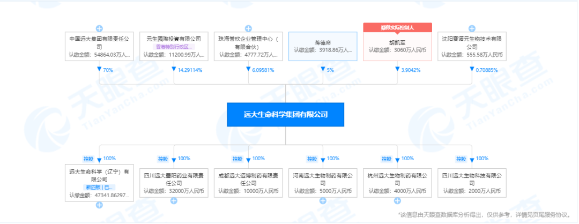Open the 中国远大集团有限责任公司 shareholder card
The image size is (579, 224).
tap(99, 46)
